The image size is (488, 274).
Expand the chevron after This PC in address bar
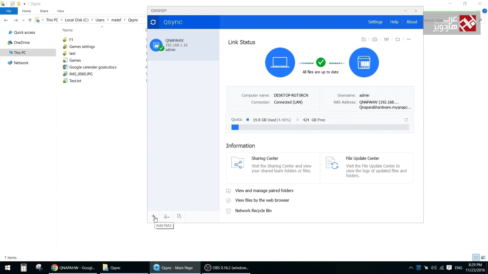pyautogui.click(x=62, y=20)
